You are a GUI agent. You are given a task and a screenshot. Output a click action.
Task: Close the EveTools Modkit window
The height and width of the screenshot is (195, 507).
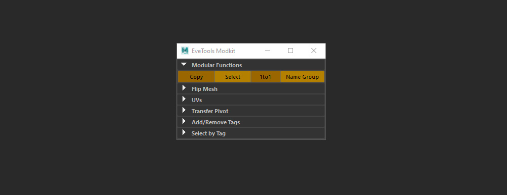(x=314, y=51)
